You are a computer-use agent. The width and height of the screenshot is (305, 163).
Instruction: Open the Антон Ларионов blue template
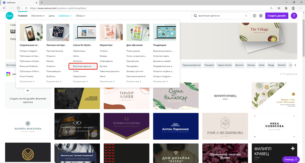176,126
